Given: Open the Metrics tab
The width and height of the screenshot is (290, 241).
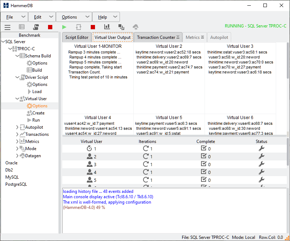Looking at the screenshot, I should click(x=195, y=37).
